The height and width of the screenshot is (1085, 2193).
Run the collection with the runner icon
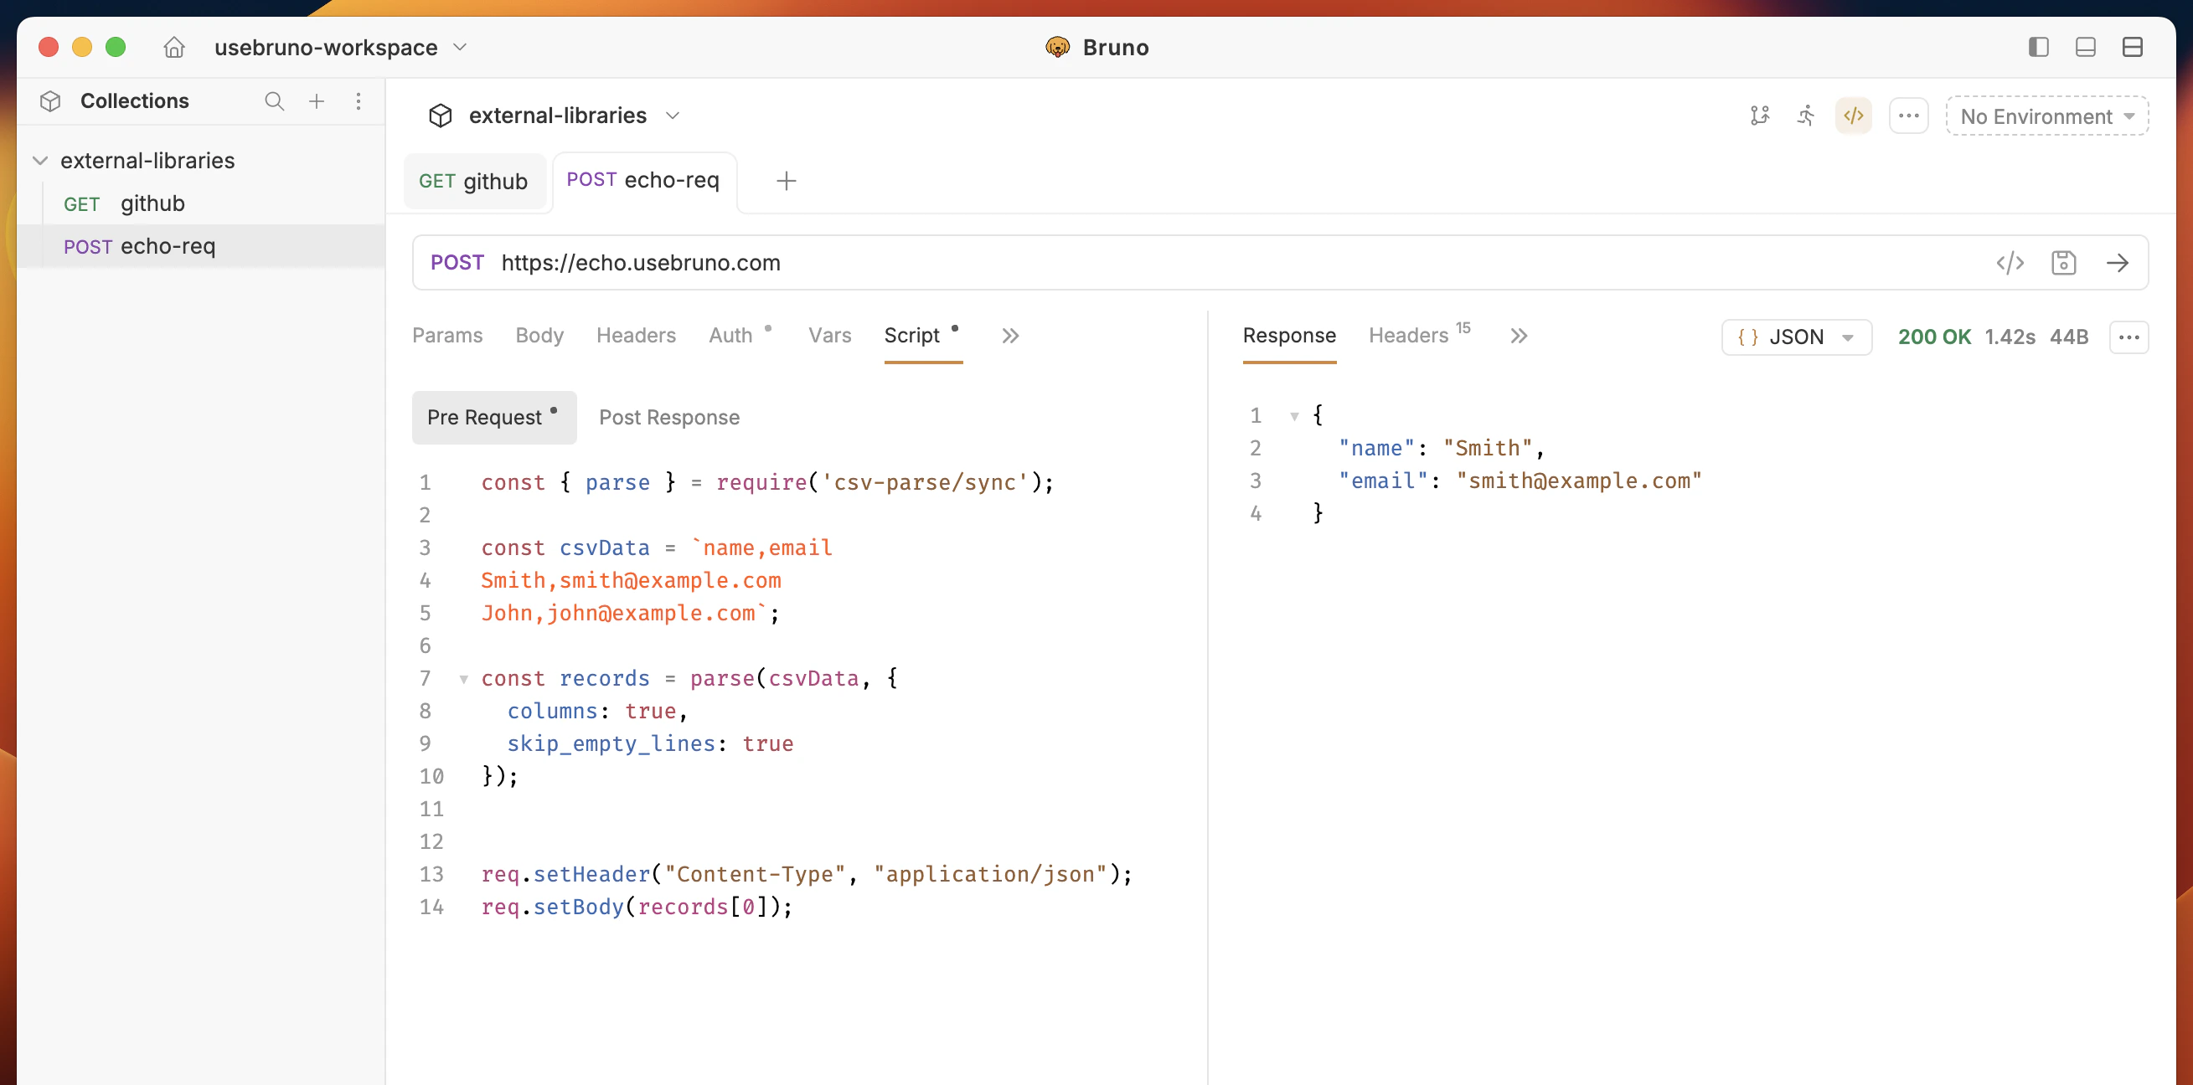(x=1806, y=116)
